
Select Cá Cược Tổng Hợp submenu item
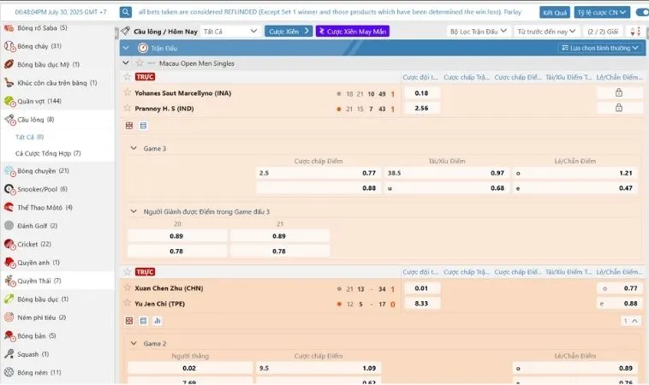[x=48, y=153]
